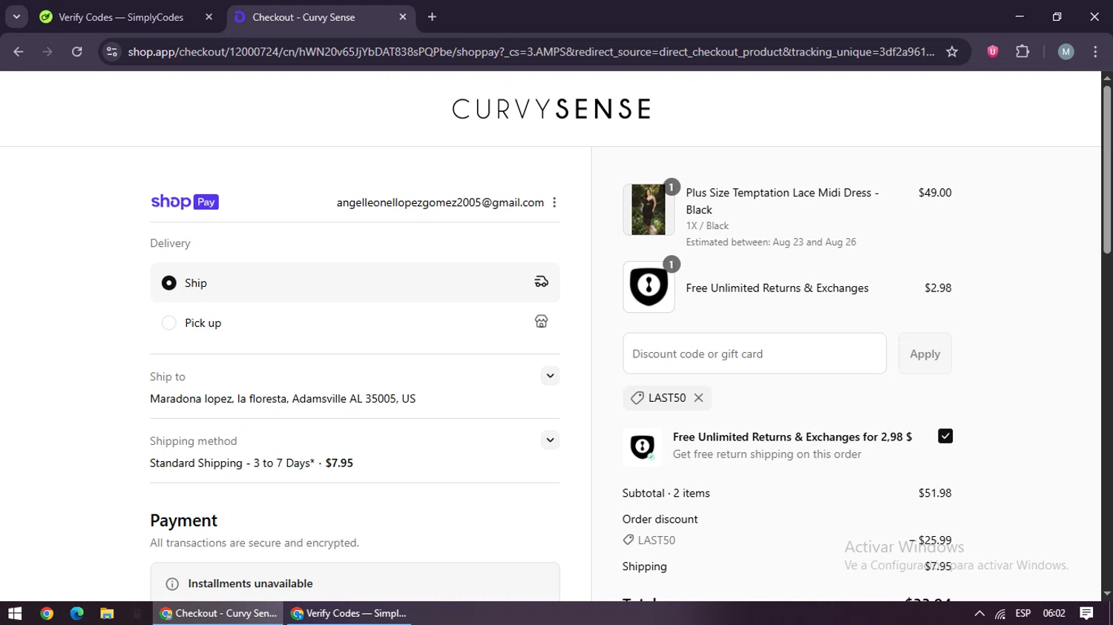Select the Ship delivery radio button
This screenshot has height=625, width=1113.
click(x=169, y=282)
